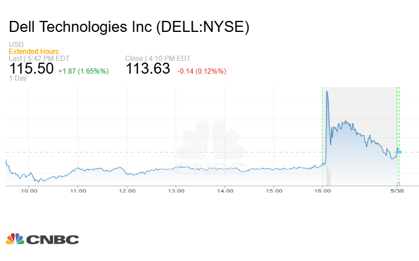
Task: Select the red -0.14 (0.12%) change
Action: point(201,71)
